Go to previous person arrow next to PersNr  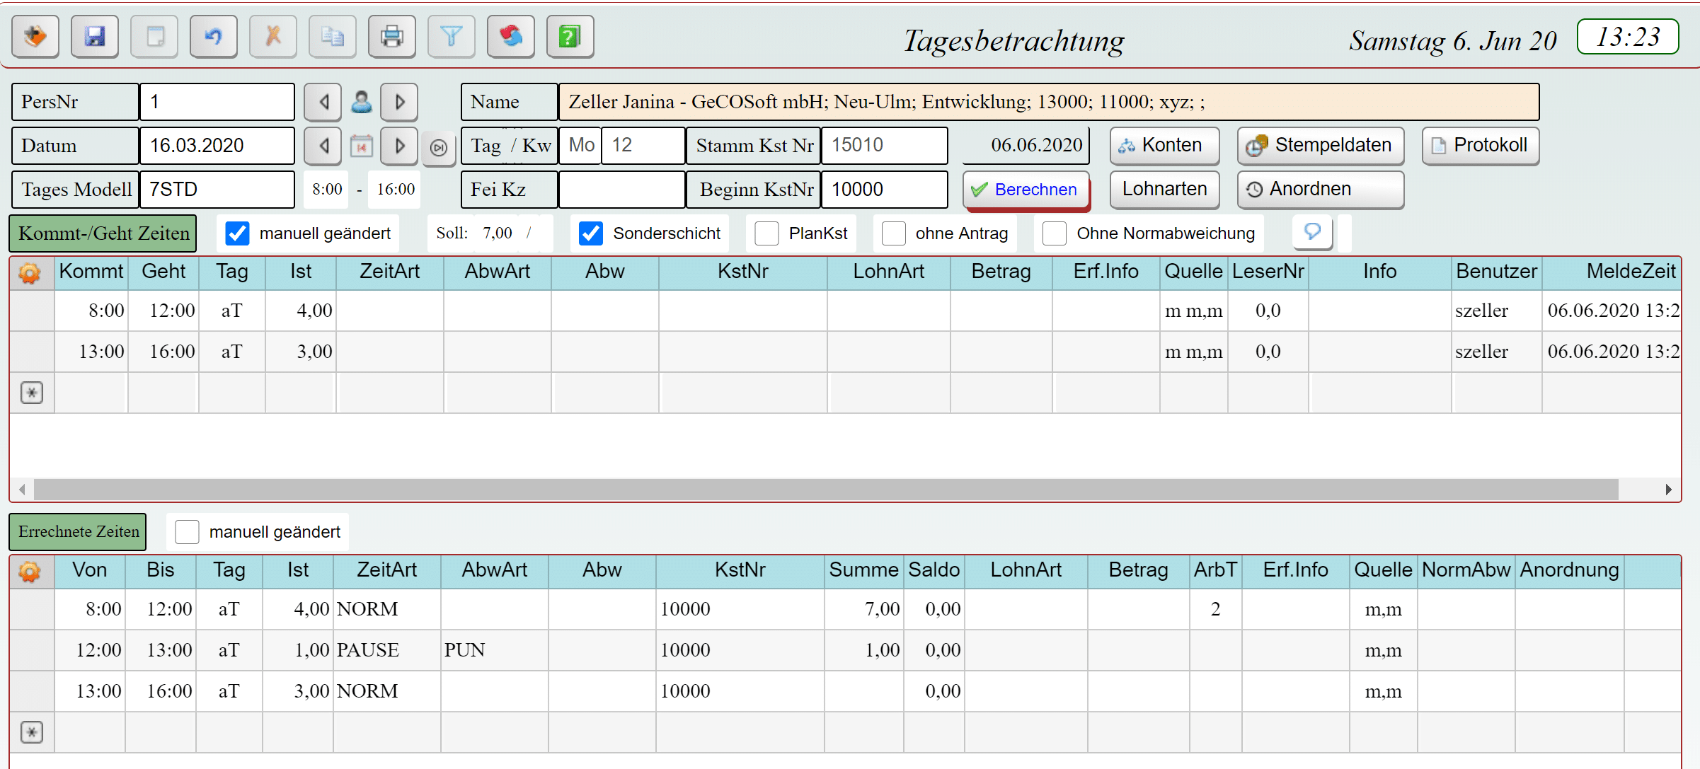coord(323,103)
